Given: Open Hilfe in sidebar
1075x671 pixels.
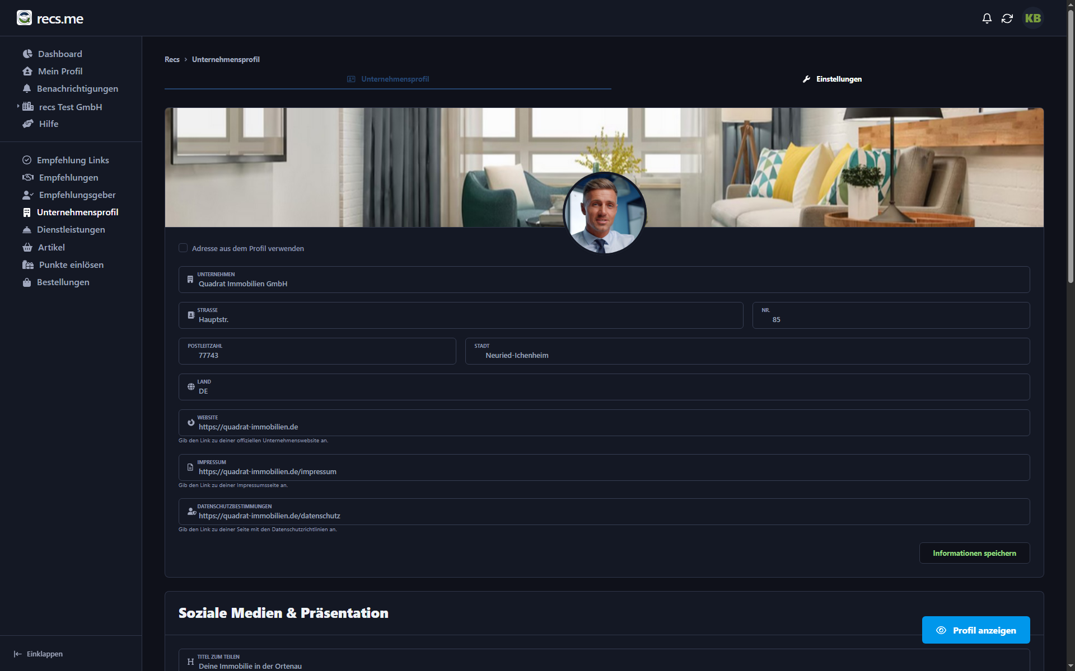Looking at the screenshot, I should 48,124.
